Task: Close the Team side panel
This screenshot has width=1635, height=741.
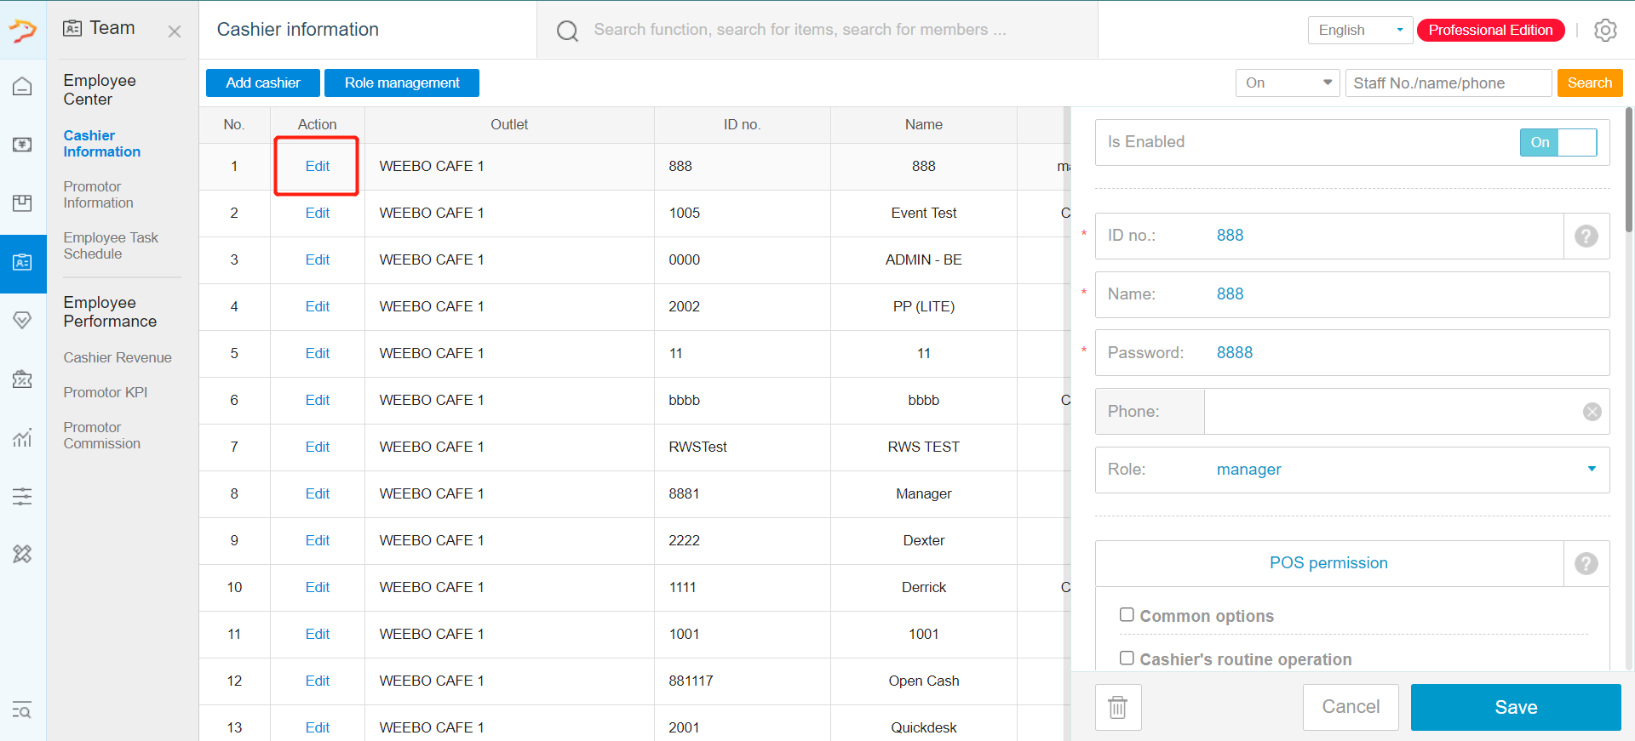Action: click(175, 31)
